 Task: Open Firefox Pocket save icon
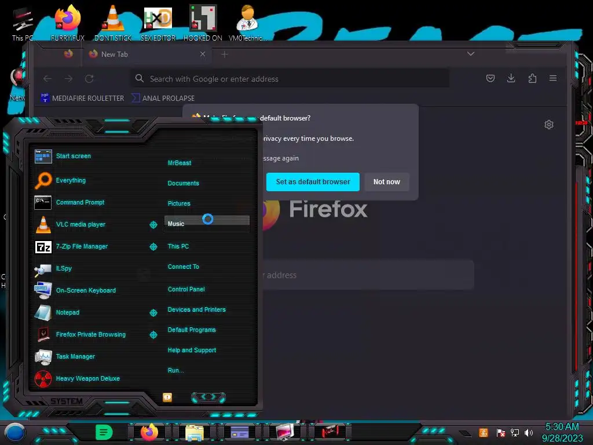490,78
